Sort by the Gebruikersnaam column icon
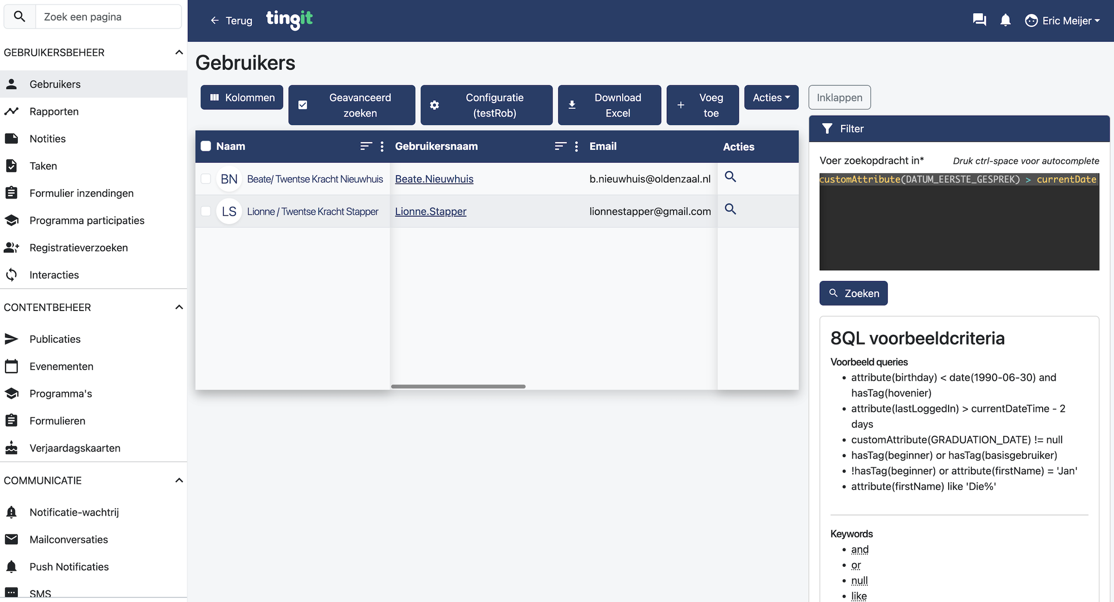This screenshot has width=1114, height=602. pyautogui.click(x=560, y=147)
